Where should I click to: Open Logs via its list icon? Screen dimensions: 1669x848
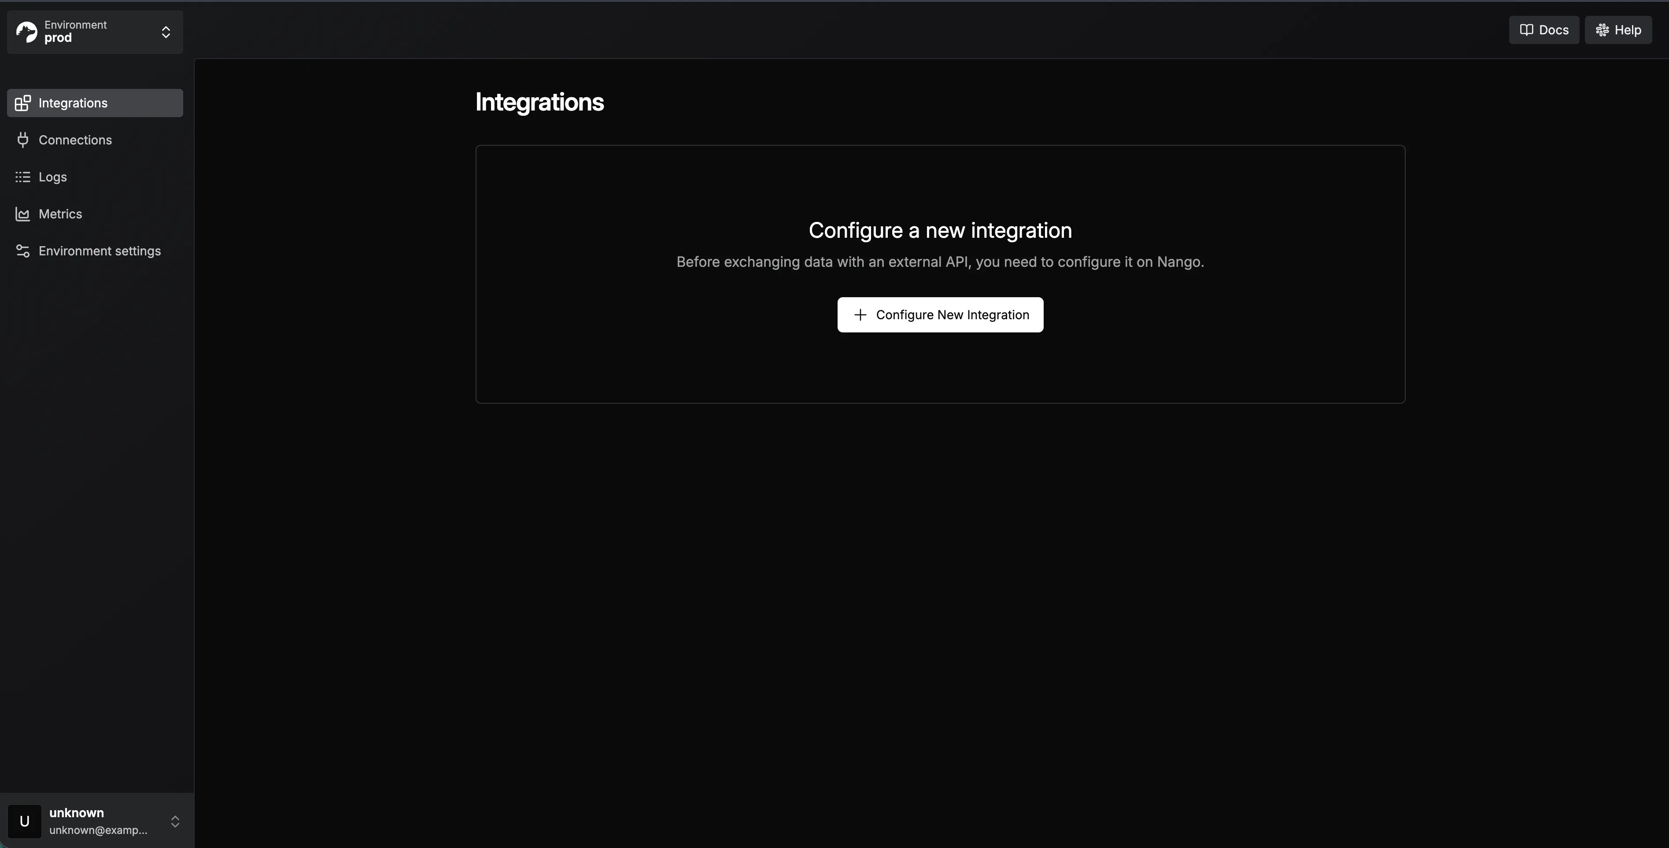click(22, 177)
